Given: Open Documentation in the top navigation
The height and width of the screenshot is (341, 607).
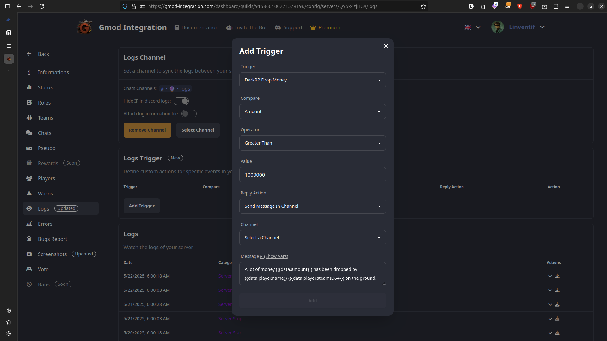Looking at the screenshot, I should click(x=196, y=27).
